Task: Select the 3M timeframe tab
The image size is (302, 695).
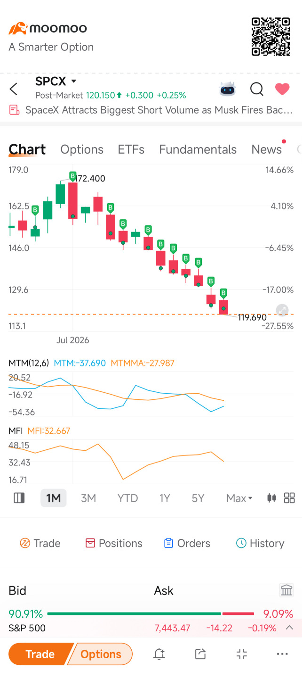Action: [x=88, y=498]
